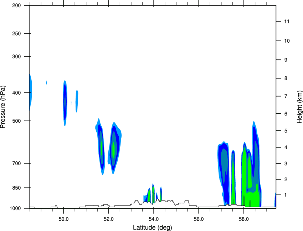Viewport: 303px width, 231px height.
Task: Click the 'Height (km)' axis title
Action: pyautogui.click(x=299, y=107)
